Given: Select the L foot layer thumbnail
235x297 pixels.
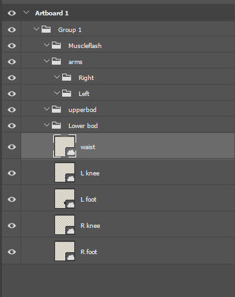Looking at the screenshot, I should click(65, 198).
